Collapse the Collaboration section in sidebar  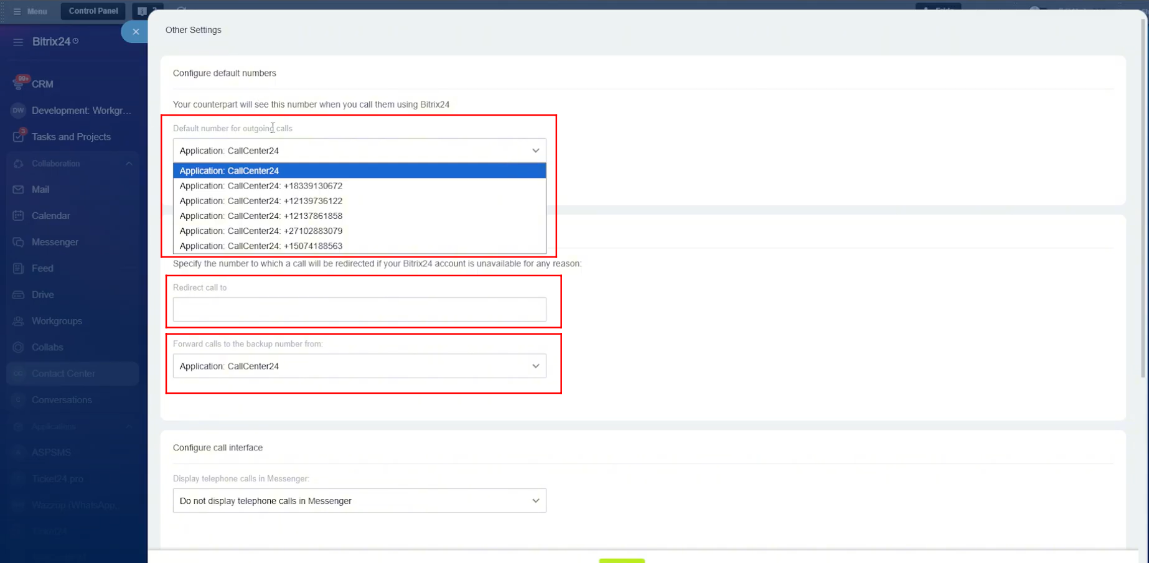click(x=129, y=164)
